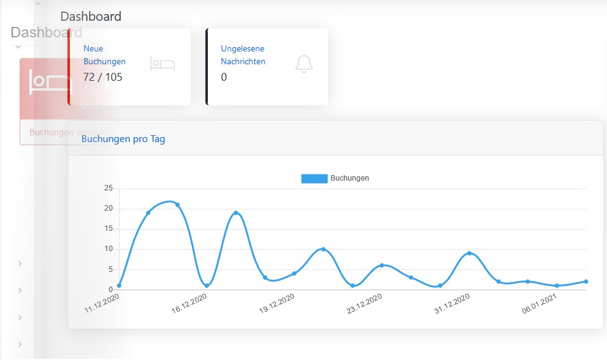607x360 pixels.
Task: Select the first data point on the chart line
Action: click(119, 285)
